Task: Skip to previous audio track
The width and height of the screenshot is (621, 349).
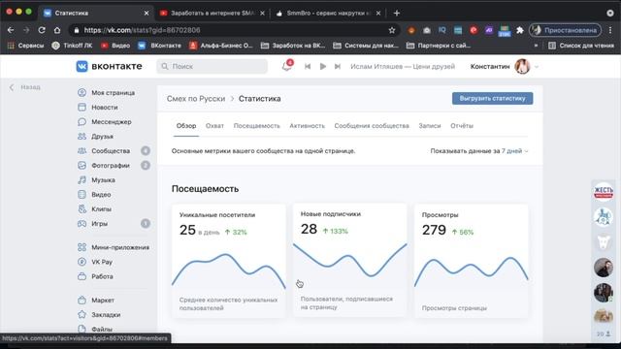Action: coord(308,67)
